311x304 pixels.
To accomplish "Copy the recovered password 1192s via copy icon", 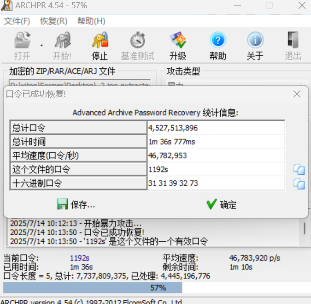I will [299, 170].
